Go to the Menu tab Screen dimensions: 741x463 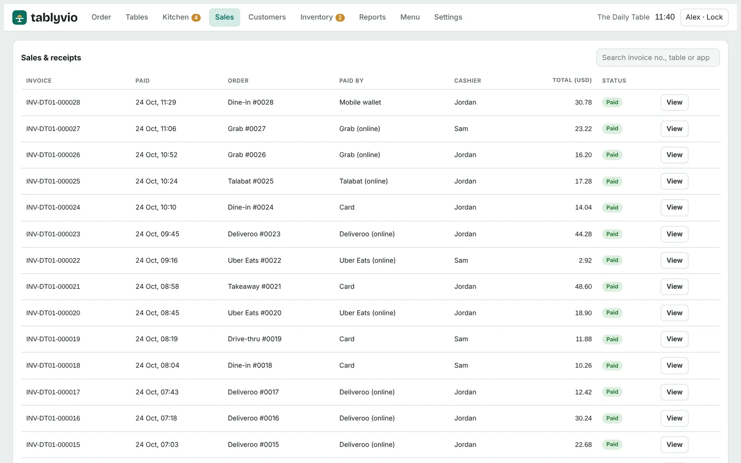(410, 17)
